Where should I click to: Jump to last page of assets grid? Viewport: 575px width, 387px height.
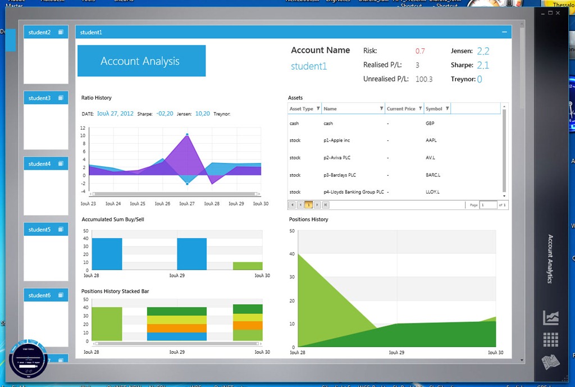(x=326, y=205)
